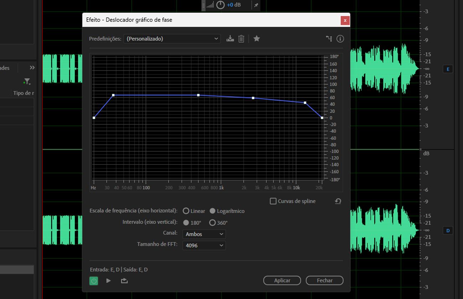Viewport: 463px width, 299px height.
Task: Mark the preset as favorite with the star
Action: tap(256, 38)
